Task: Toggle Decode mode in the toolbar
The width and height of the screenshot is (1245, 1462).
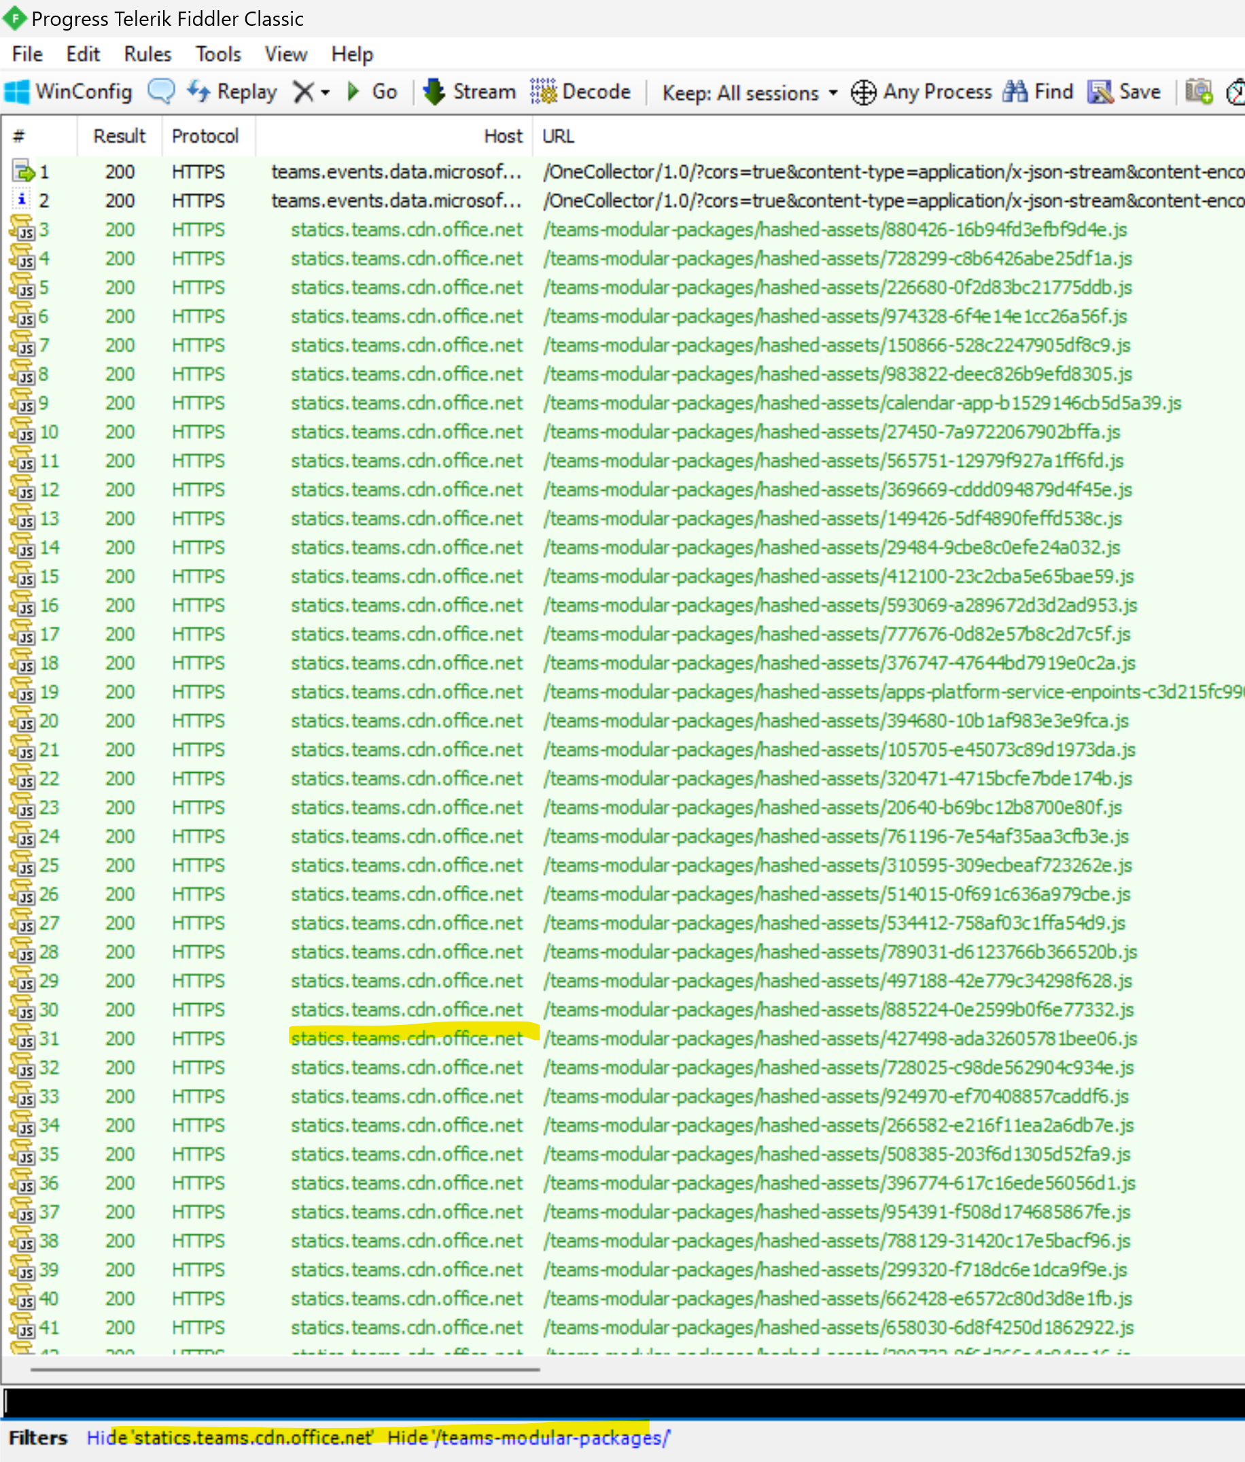Action: tap(580, 92)
